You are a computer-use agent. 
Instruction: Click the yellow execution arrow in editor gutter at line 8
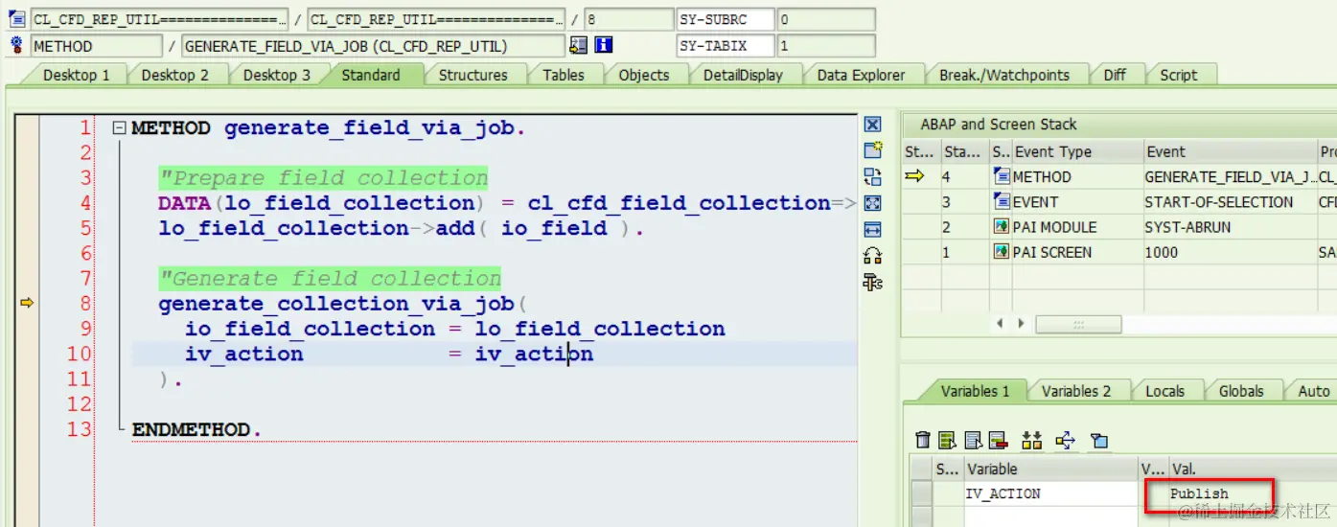(27, 303)
